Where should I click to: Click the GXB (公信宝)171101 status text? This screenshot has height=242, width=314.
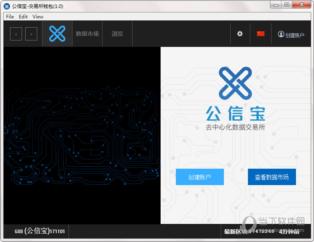click(40, 231)
